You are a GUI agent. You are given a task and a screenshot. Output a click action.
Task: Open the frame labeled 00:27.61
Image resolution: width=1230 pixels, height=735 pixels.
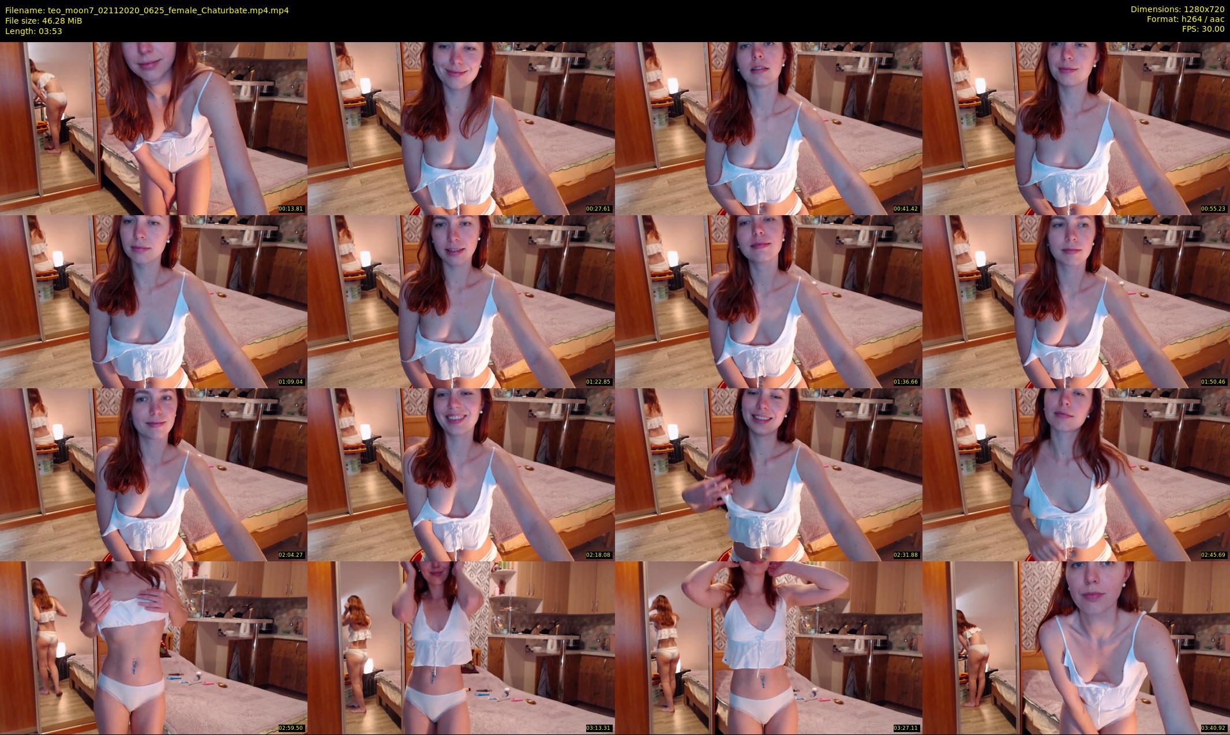point(461,128)
